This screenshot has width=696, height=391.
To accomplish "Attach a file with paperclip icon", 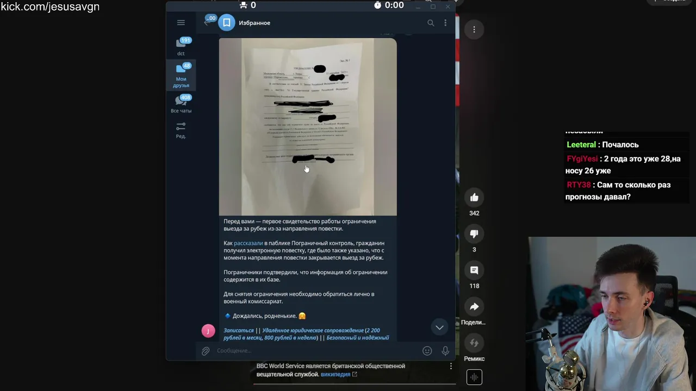I will point(206,351).
